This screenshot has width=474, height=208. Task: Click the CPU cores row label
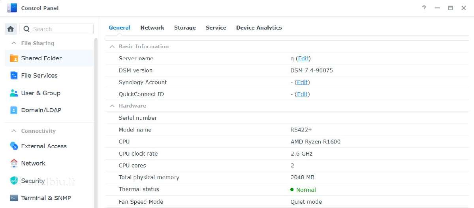coord(132,165)
